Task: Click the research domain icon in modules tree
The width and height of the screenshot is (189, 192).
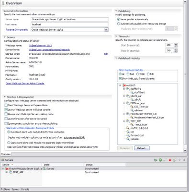Action: (x=124, y=85)
